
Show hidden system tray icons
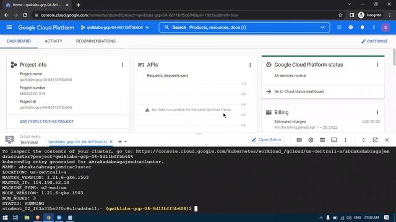(x=321, y=218)
